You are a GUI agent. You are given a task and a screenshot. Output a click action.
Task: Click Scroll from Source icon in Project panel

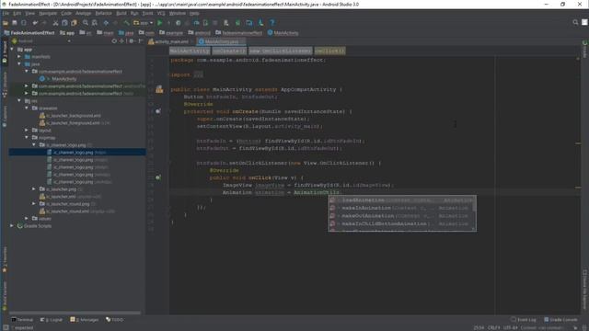(114, 40)
